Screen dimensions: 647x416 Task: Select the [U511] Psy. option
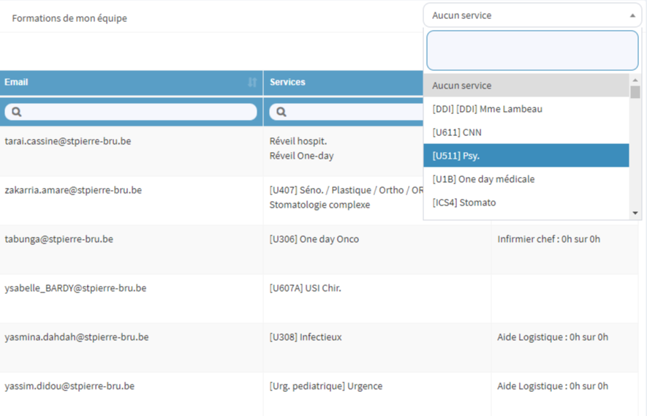tap(526, 156)
